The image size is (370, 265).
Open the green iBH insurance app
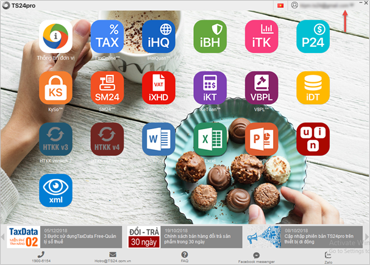[x=210, y=37]
